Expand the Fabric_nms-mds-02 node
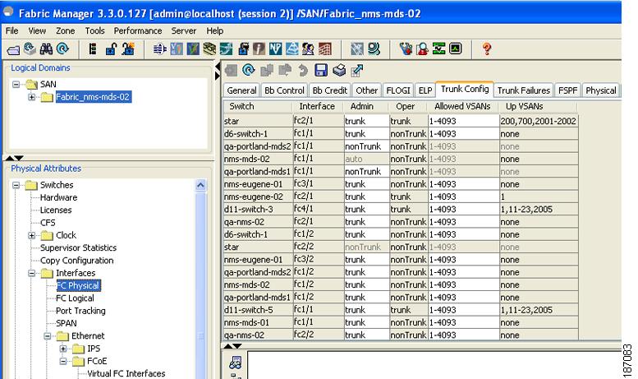 pos(31,97)
